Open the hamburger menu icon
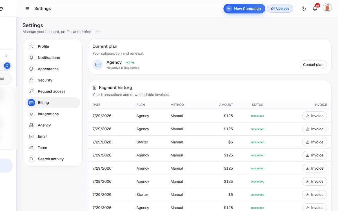This screenshot has height=211, width=338. 27,9
